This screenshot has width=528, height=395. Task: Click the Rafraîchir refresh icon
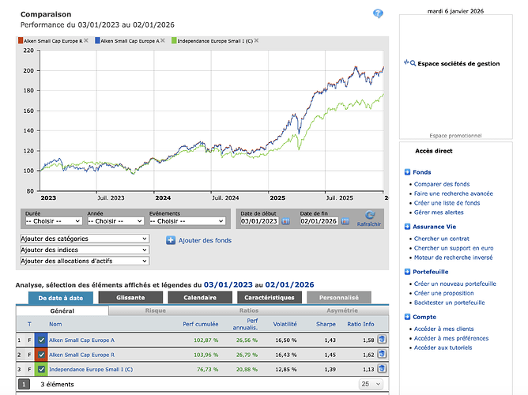point(370,215)
